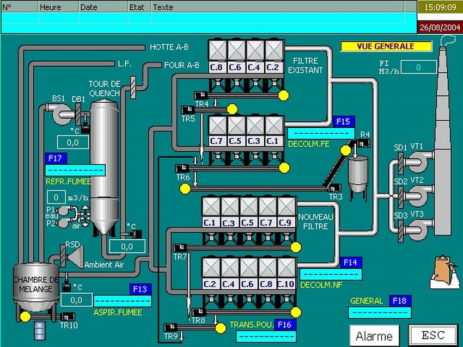Click the BS1 blower icon
This screenshot has width=463, height=347.
click(60, 114)
